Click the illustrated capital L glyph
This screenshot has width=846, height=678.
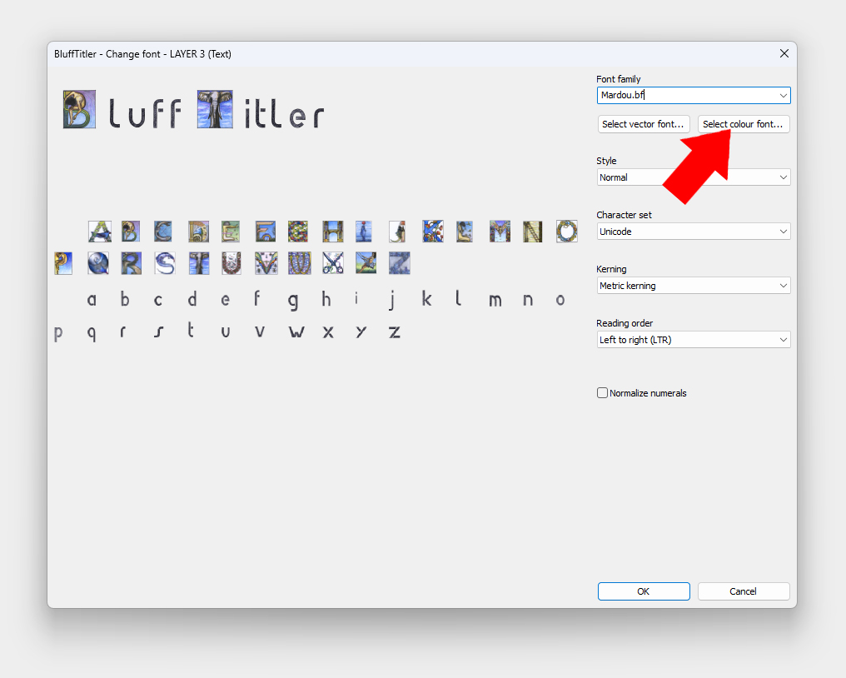point(465,232)
